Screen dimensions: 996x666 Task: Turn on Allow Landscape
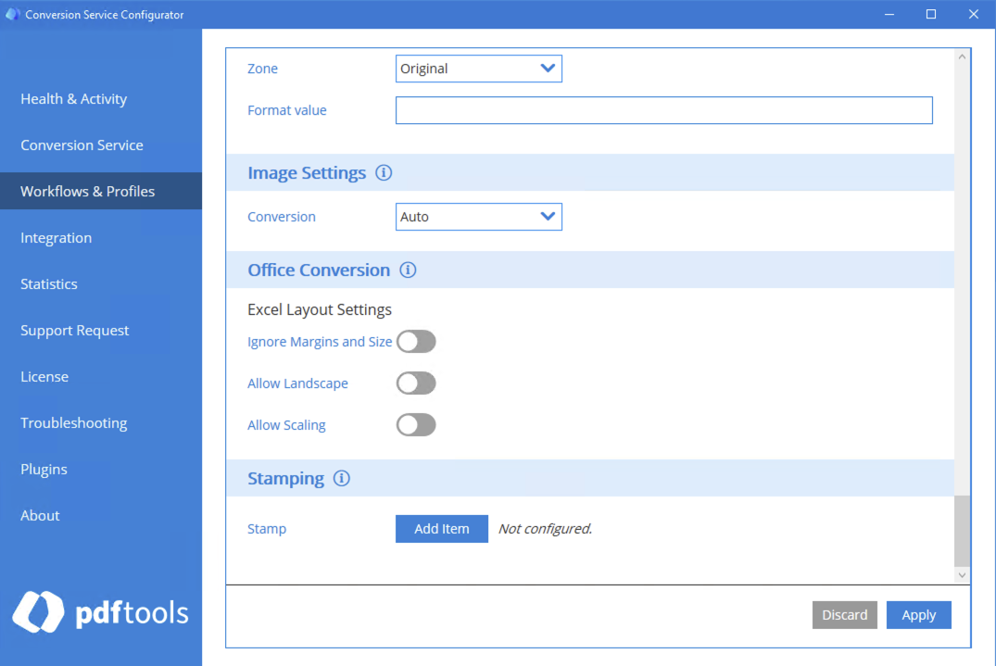[x=416, y=383]
